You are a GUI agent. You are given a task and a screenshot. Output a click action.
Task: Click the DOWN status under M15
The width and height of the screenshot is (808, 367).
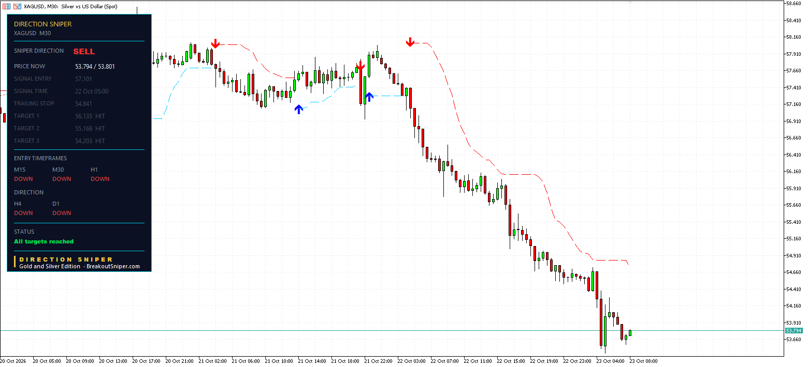point(23,179)
